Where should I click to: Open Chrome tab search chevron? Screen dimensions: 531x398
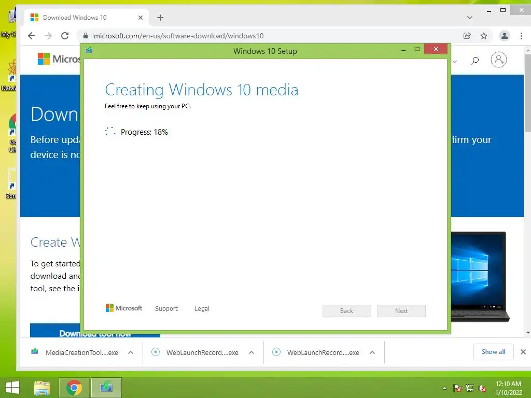point(470,18)
